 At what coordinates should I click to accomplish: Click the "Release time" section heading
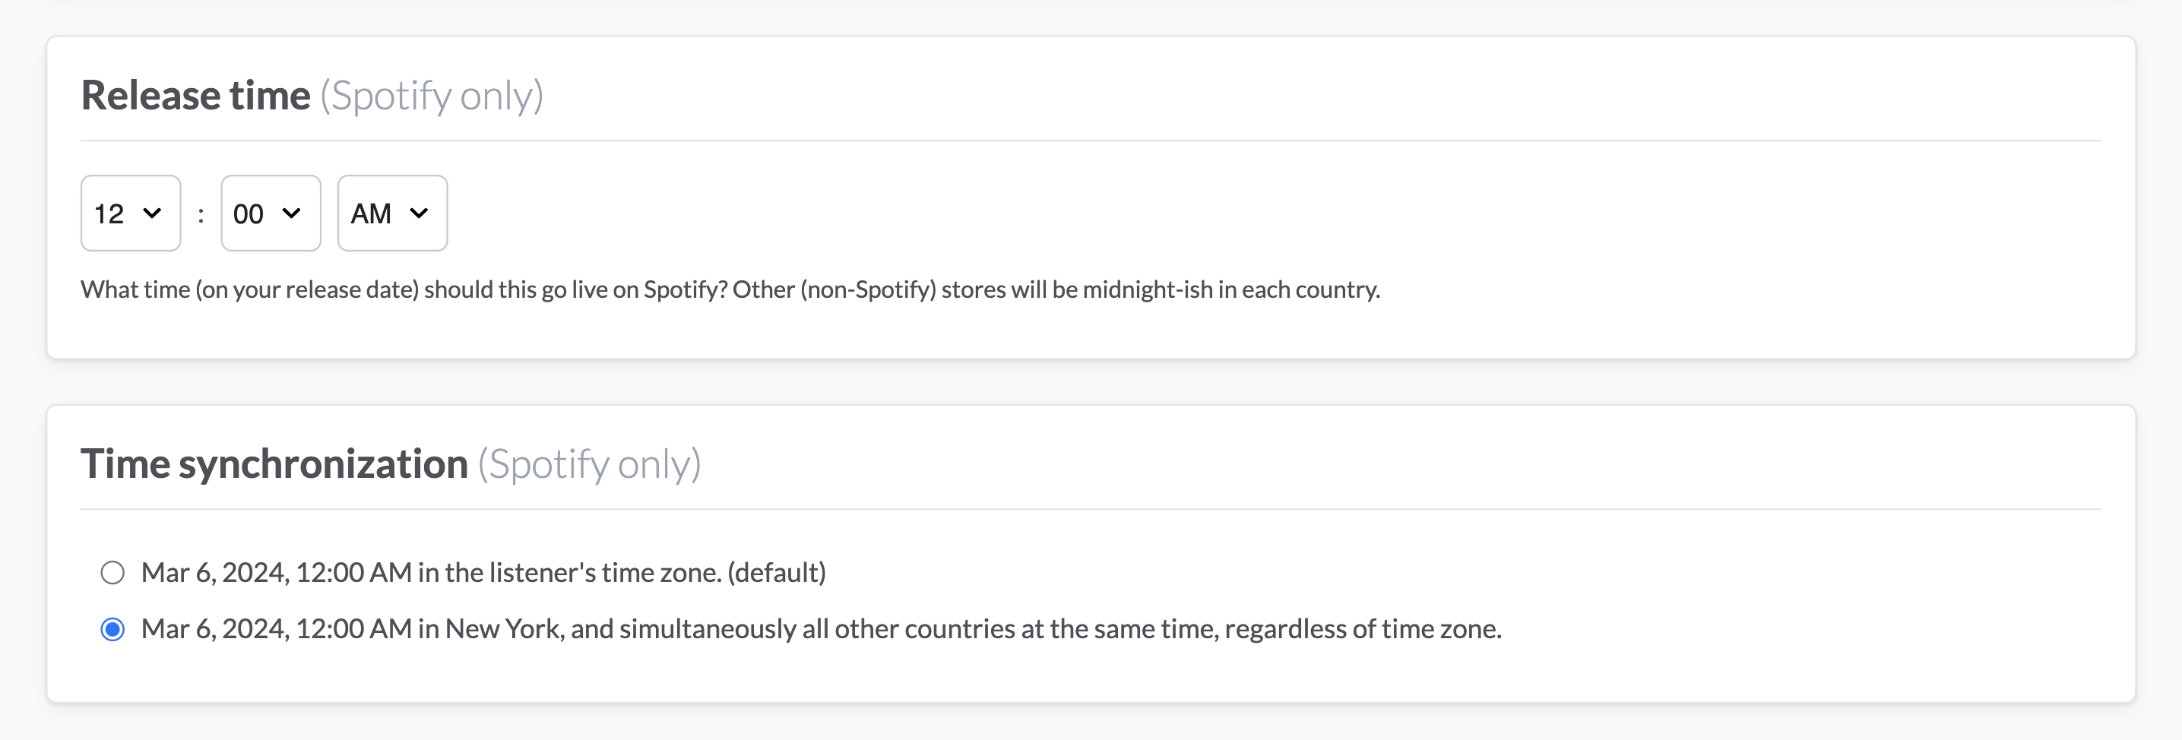[x=195, y=95]
